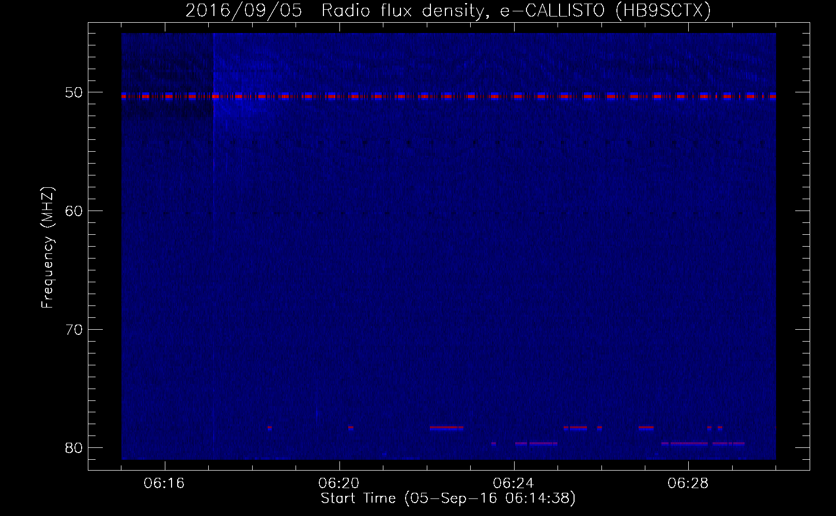Click the '06:16' time tick label
This screenshot has height=516, width=836.
coord(164,483)
